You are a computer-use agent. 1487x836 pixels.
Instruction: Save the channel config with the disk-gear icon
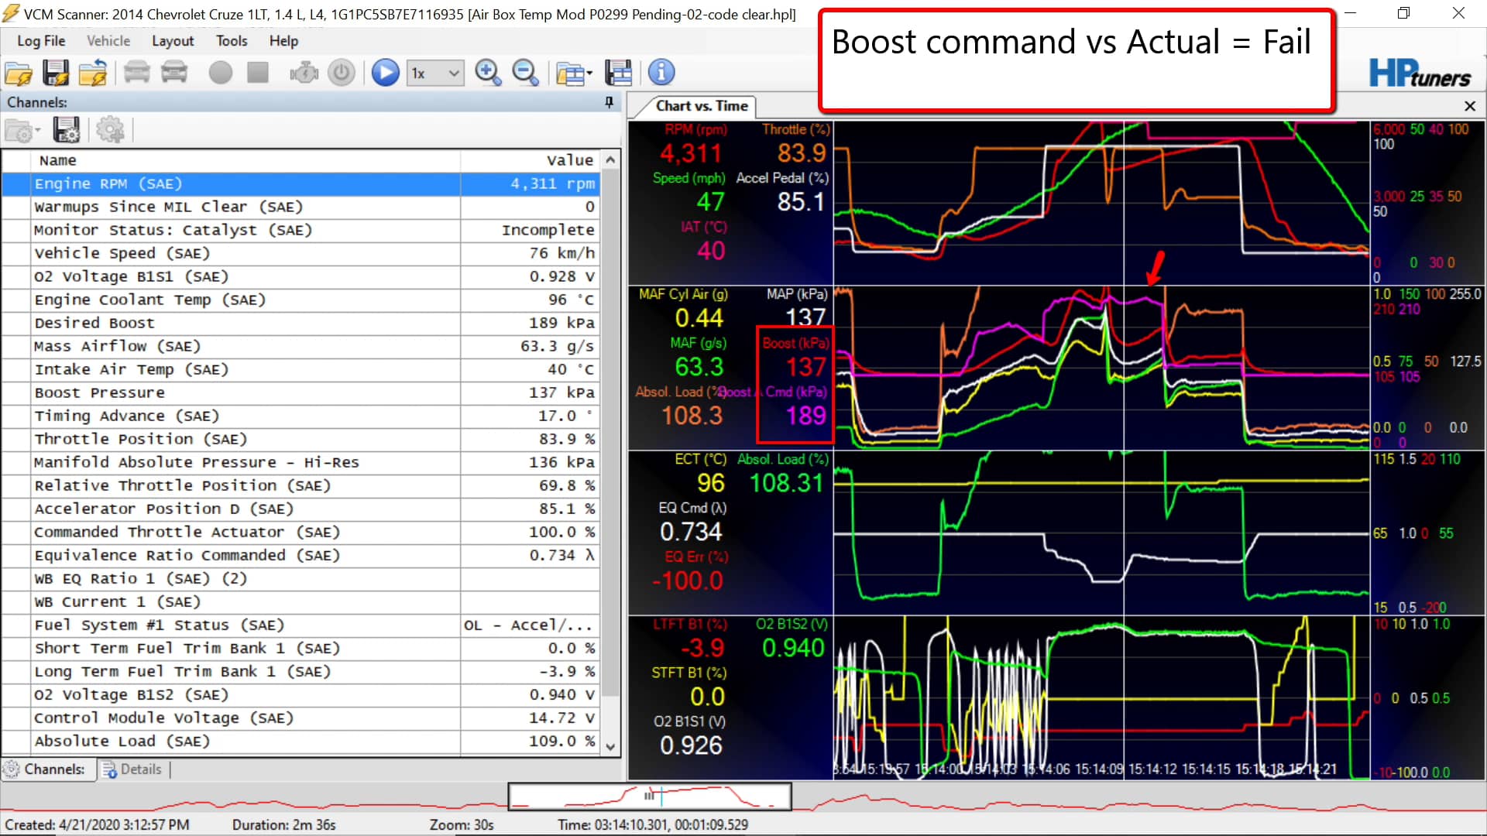pos(67,130)
